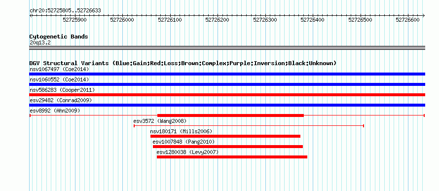This screenshot has width=439, height=191.
Task: Click the esv3572 (Wang2008) variant label
Action: (160, 121)
